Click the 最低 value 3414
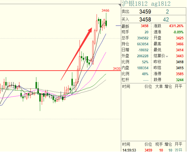The image size is (187, 152). pyautogui.click(x=180, y=50)
